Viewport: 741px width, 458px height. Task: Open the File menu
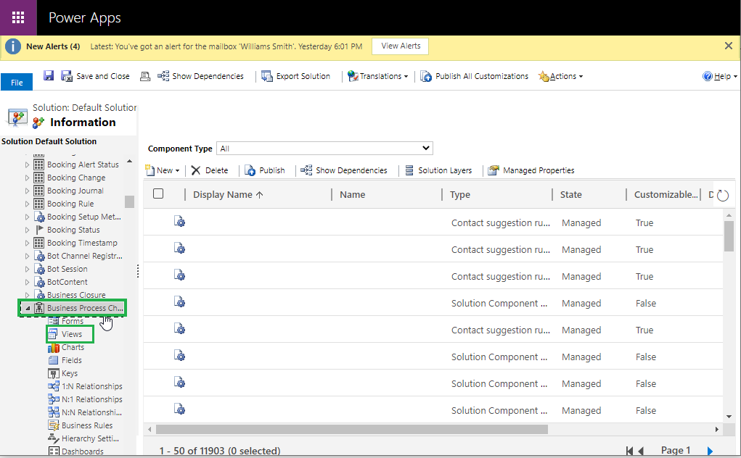(17, 82)
